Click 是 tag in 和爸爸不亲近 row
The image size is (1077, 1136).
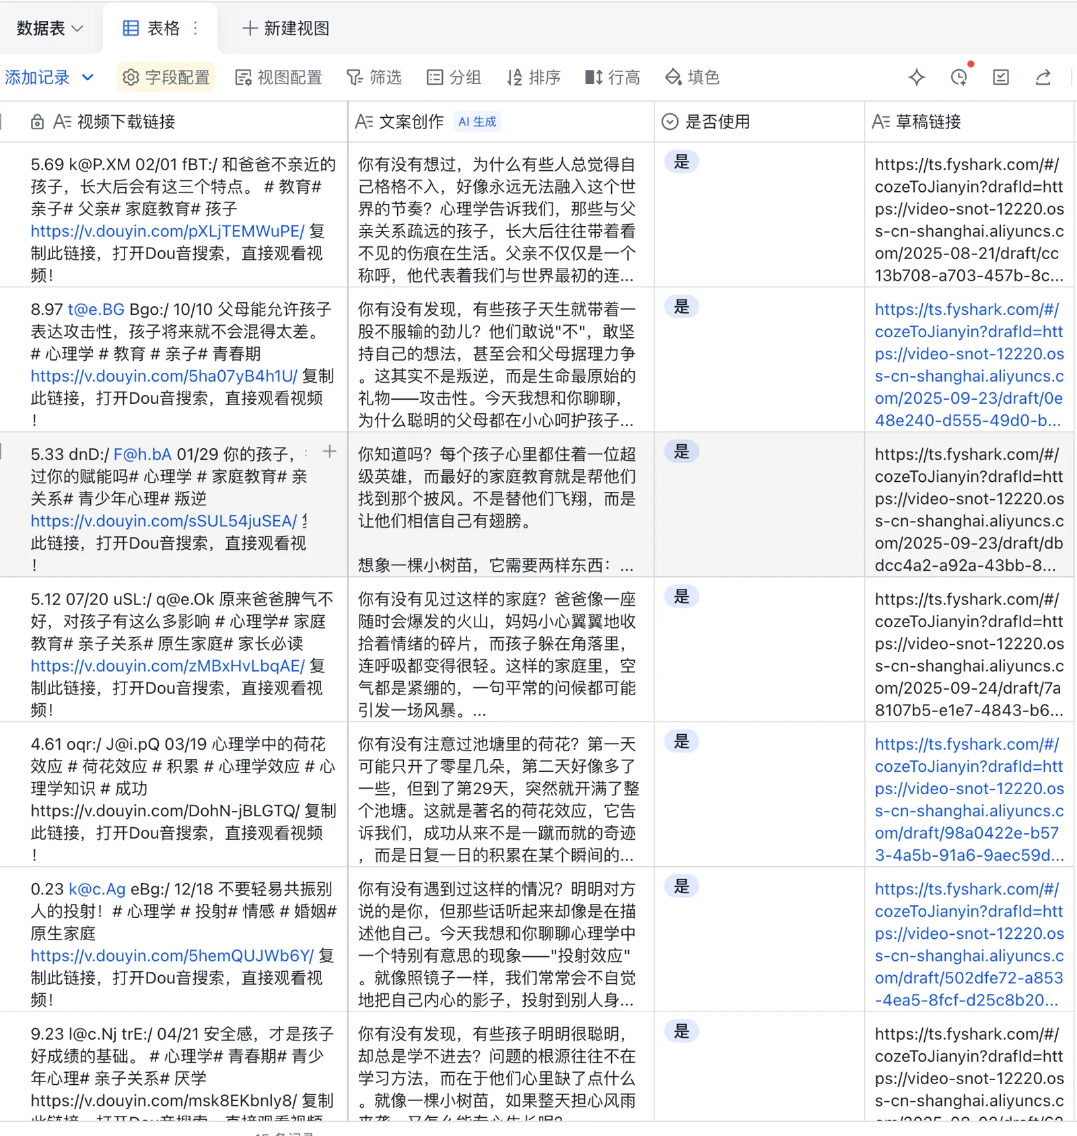coord(682,162)
